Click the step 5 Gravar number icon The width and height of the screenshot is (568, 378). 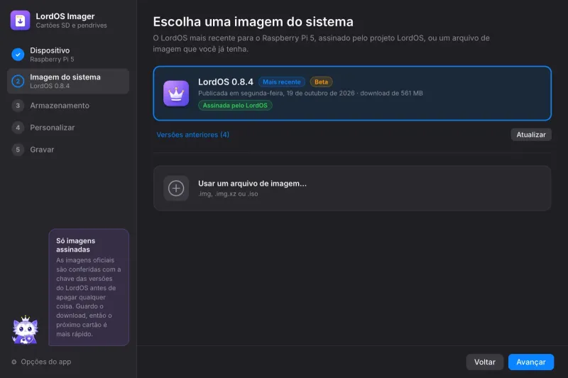(x=18, y=150)
